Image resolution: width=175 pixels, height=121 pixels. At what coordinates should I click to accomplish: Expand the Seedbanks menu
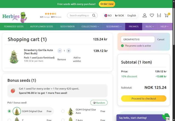pos(114,27)
